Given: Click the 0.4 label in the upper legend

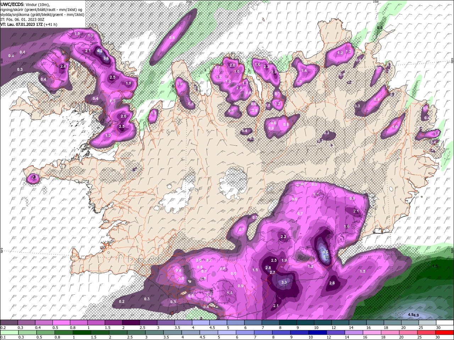Looking at the screenshot, I should pyautogui.click(x=38, y=328).
